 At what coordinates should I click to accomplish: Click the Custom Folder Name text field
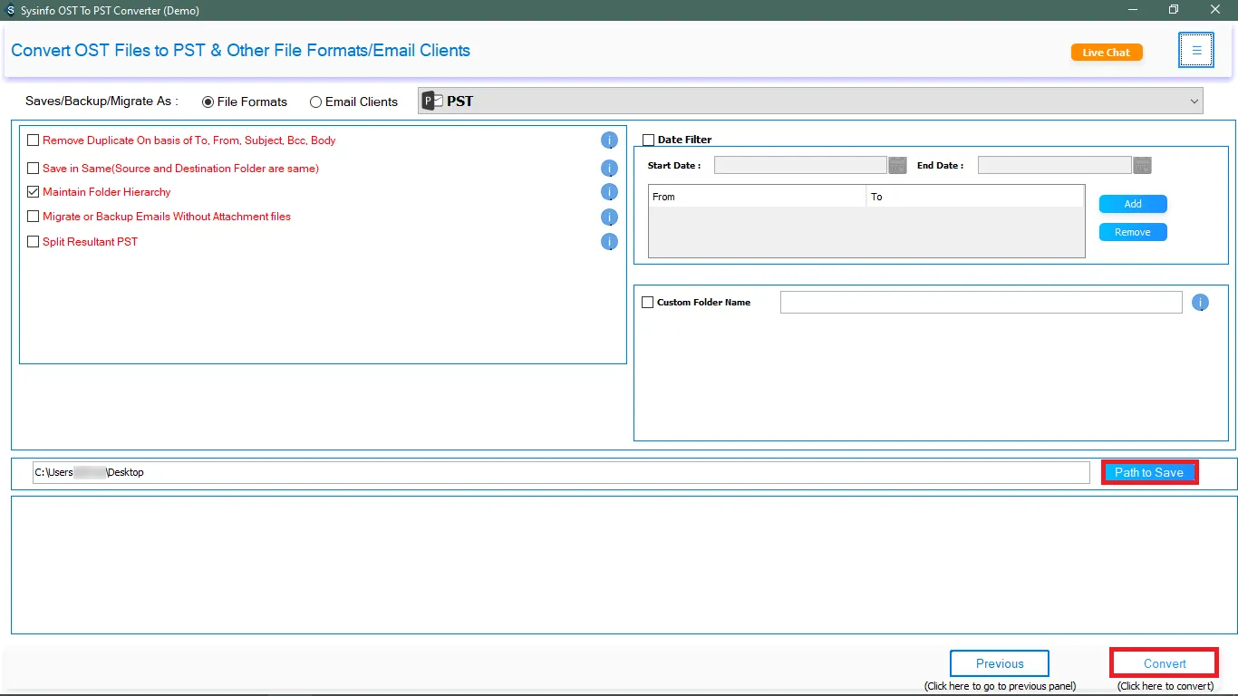981,303
